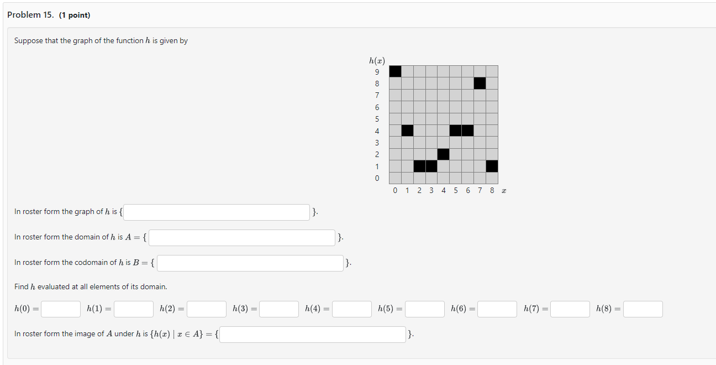Click the h(7) answer field
Screen dimensions: 716x365
pyautogui.click(x=570, y=309)
